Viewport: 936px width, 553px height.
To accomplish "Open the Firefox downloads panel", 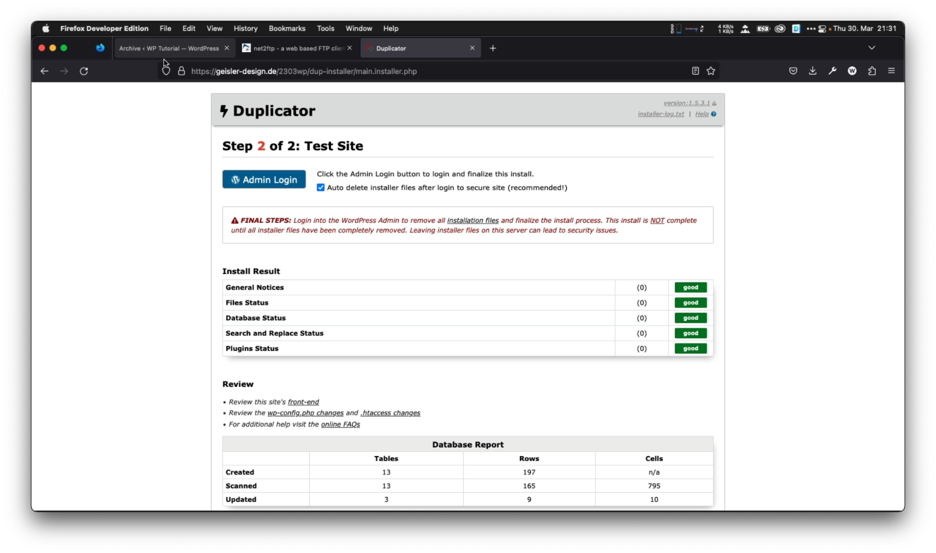I will pos(813,71).
